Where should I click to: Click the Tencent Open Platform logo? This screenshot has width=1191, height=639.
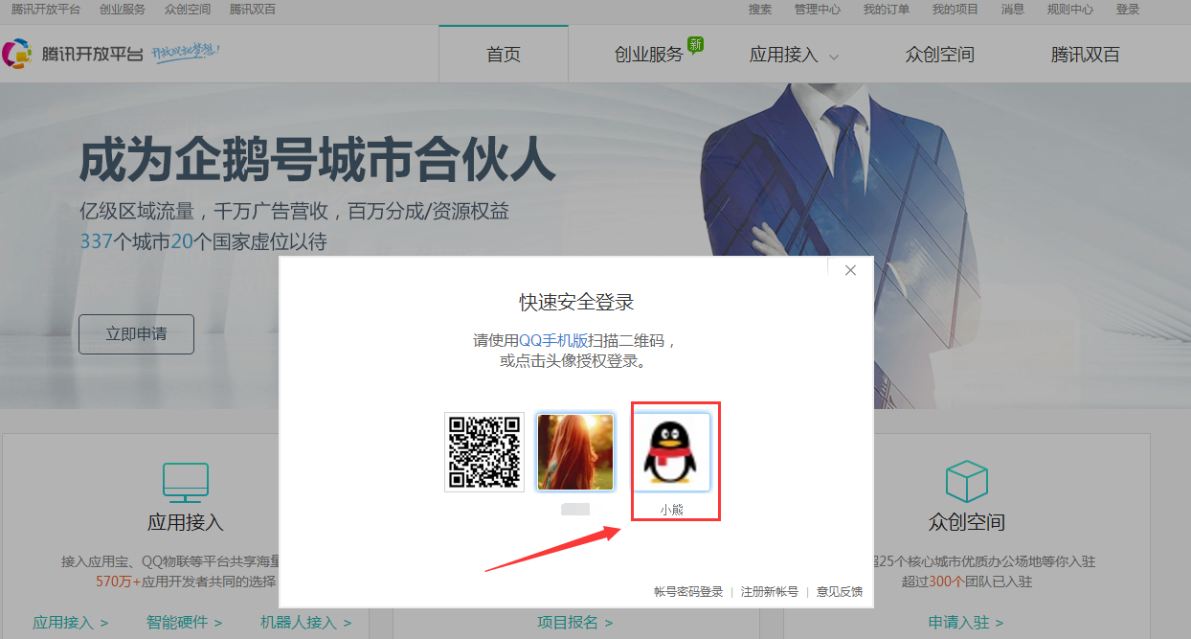click(x=73, y=54)
